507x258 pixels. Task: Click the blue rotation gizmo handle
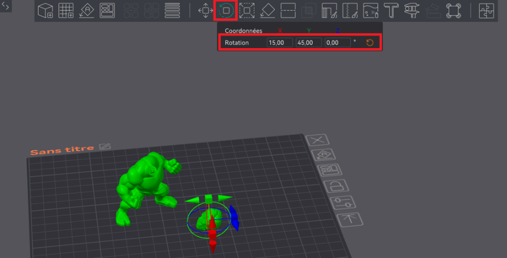(234, 217)
